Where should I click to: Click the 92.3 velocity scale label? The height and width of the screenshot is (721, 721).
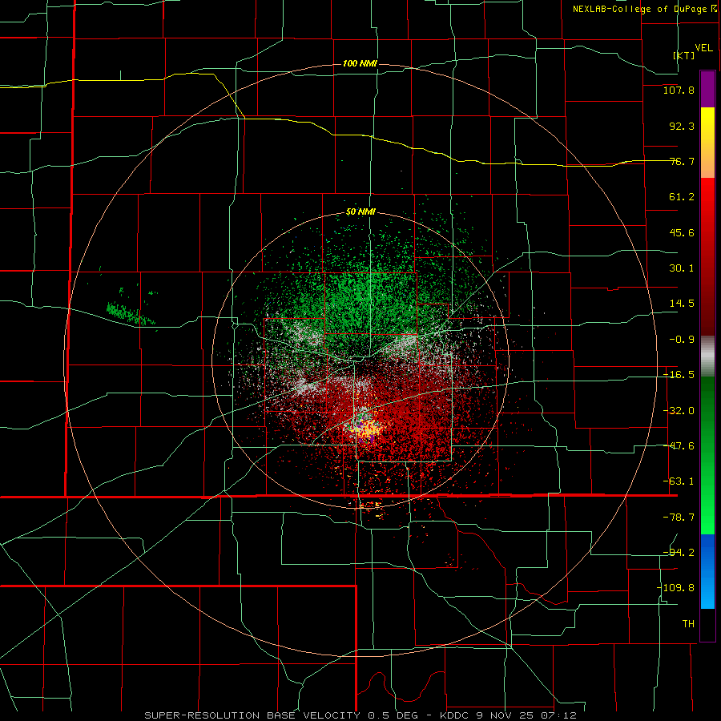click(682, 126)
